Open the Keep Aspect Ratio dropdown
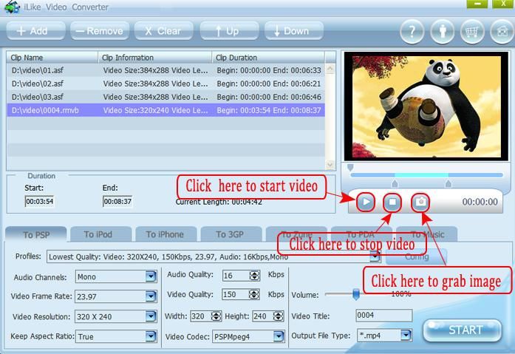The width and height of the screenshot is (515, 354). click(151, 336)
